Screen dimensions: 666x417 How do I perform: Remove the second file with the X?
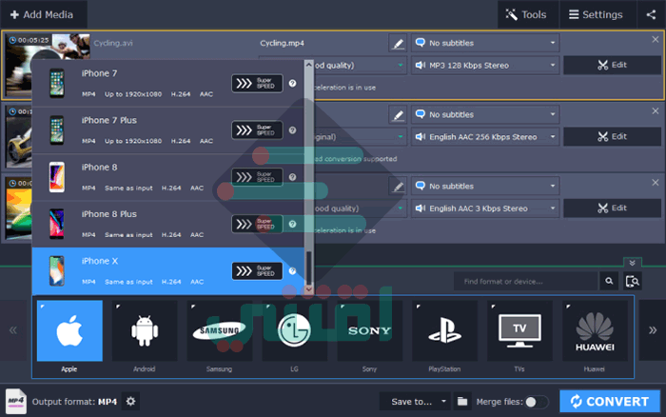pyautogui.click(x=656, y=111)
